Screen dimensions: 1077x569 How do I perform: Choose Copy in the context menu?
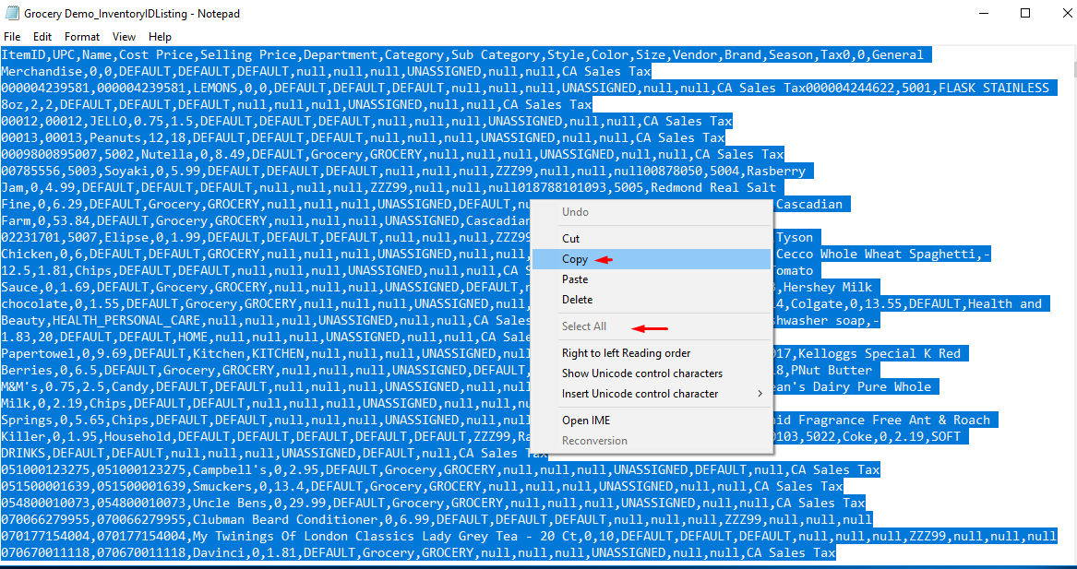click(652, 259)
